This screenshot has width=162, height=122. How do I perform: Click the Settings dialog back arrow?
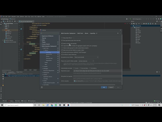coord(118,33)
